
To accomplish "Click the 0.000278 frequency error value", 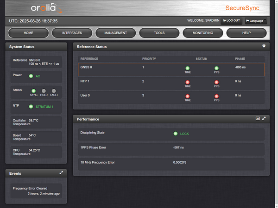I will pos(180,162).
